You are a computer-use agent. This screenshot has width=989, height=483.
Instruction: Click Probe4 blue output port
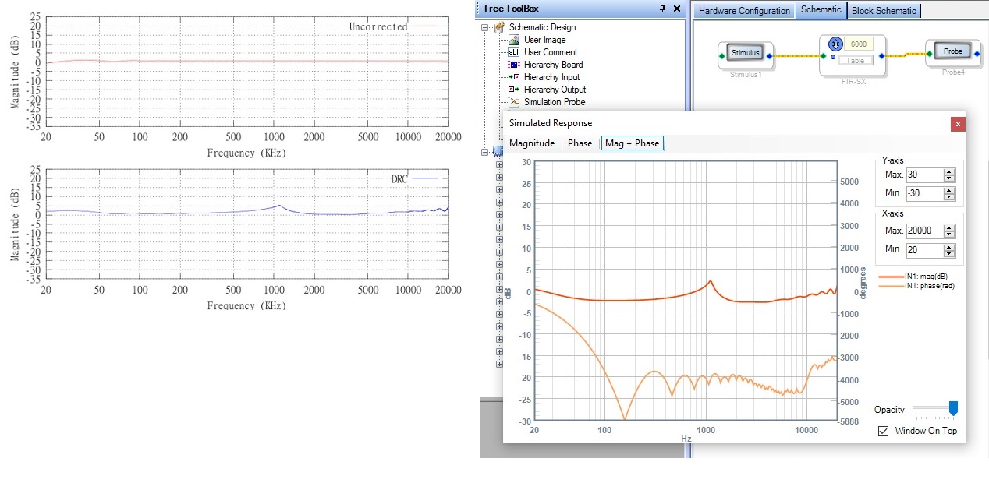977,53
